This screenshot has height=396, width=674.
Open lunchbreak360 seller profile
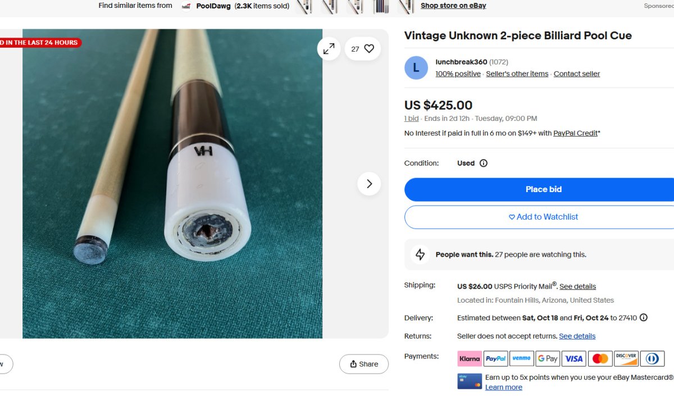click(461, 62)
